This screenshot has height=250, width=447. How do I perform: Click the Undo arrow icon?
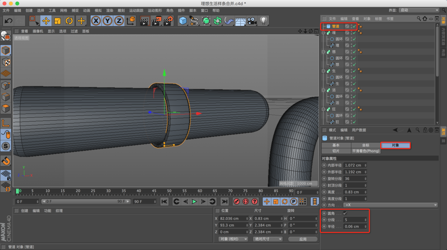(8, 21)
